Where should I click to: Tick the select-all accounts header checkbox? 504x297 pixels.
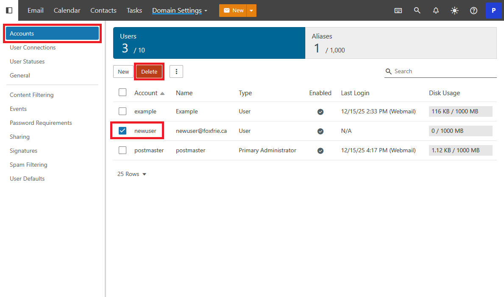click(x=123, y=93)
